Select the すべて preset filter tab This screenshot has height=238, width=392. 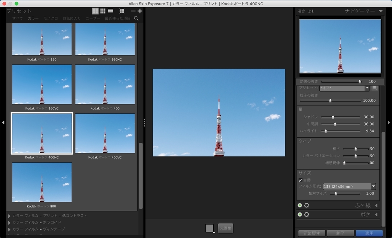point(18,18)
